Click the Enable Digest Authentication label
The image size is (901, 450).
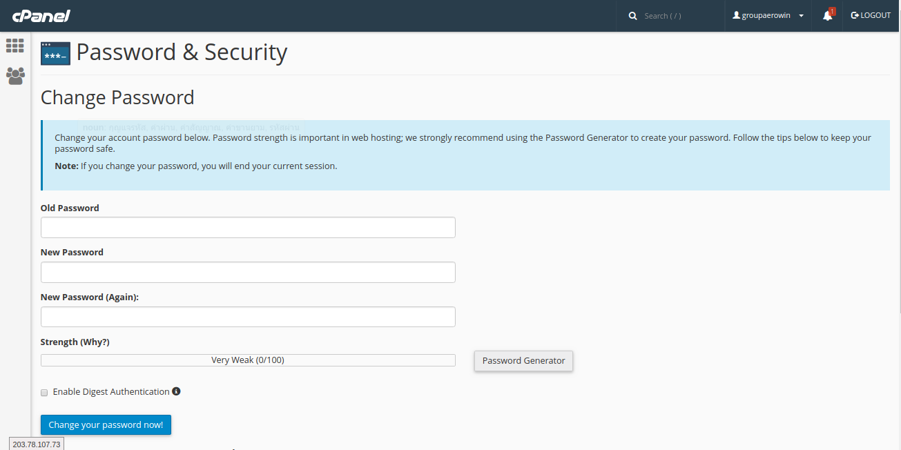click(x=110, y=392)
